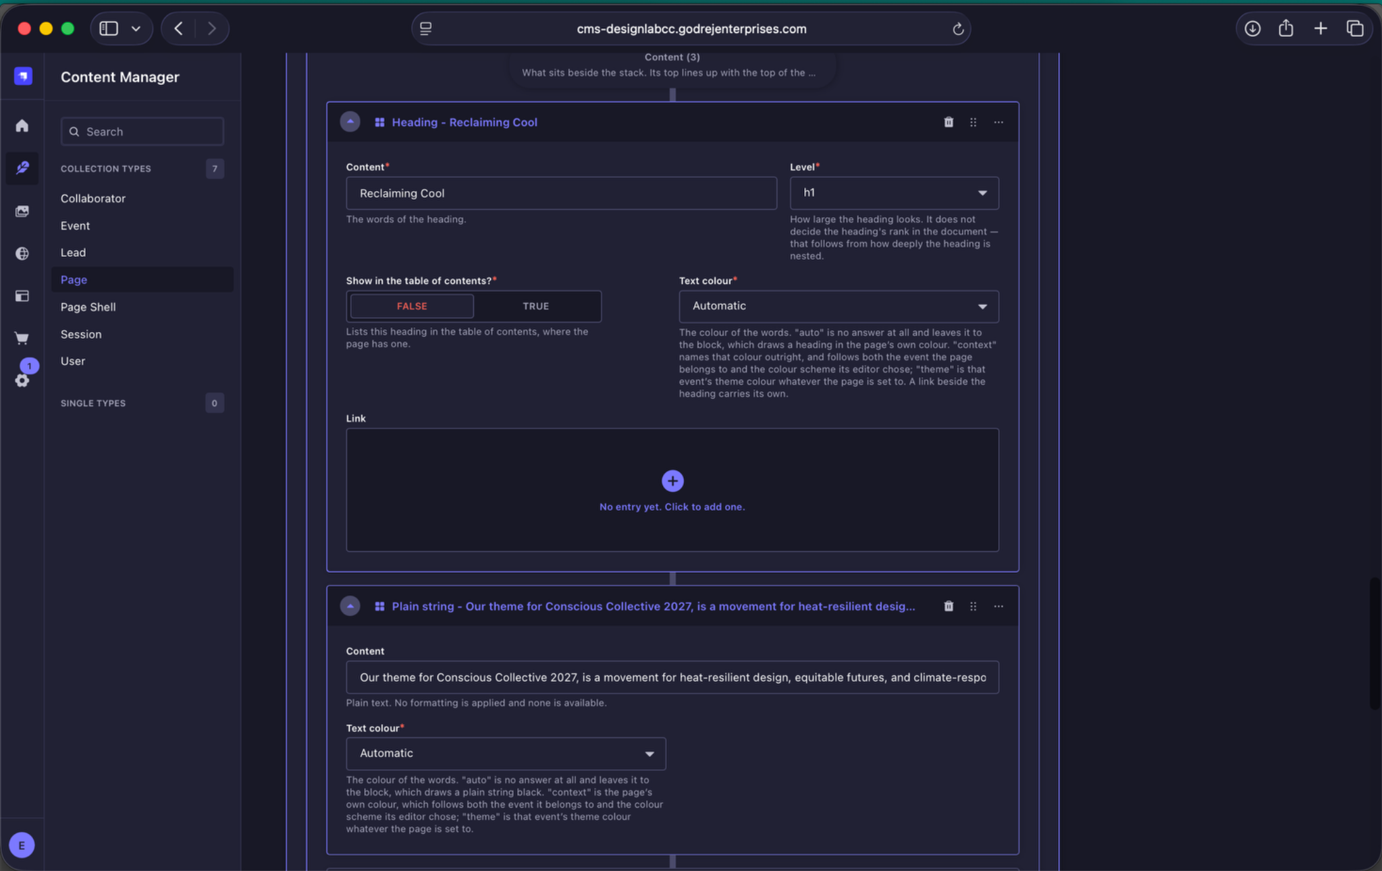The width and height of the screenshot is (1382, 871).
Task: Select Event collection type
Action: [x=75, y=225]
